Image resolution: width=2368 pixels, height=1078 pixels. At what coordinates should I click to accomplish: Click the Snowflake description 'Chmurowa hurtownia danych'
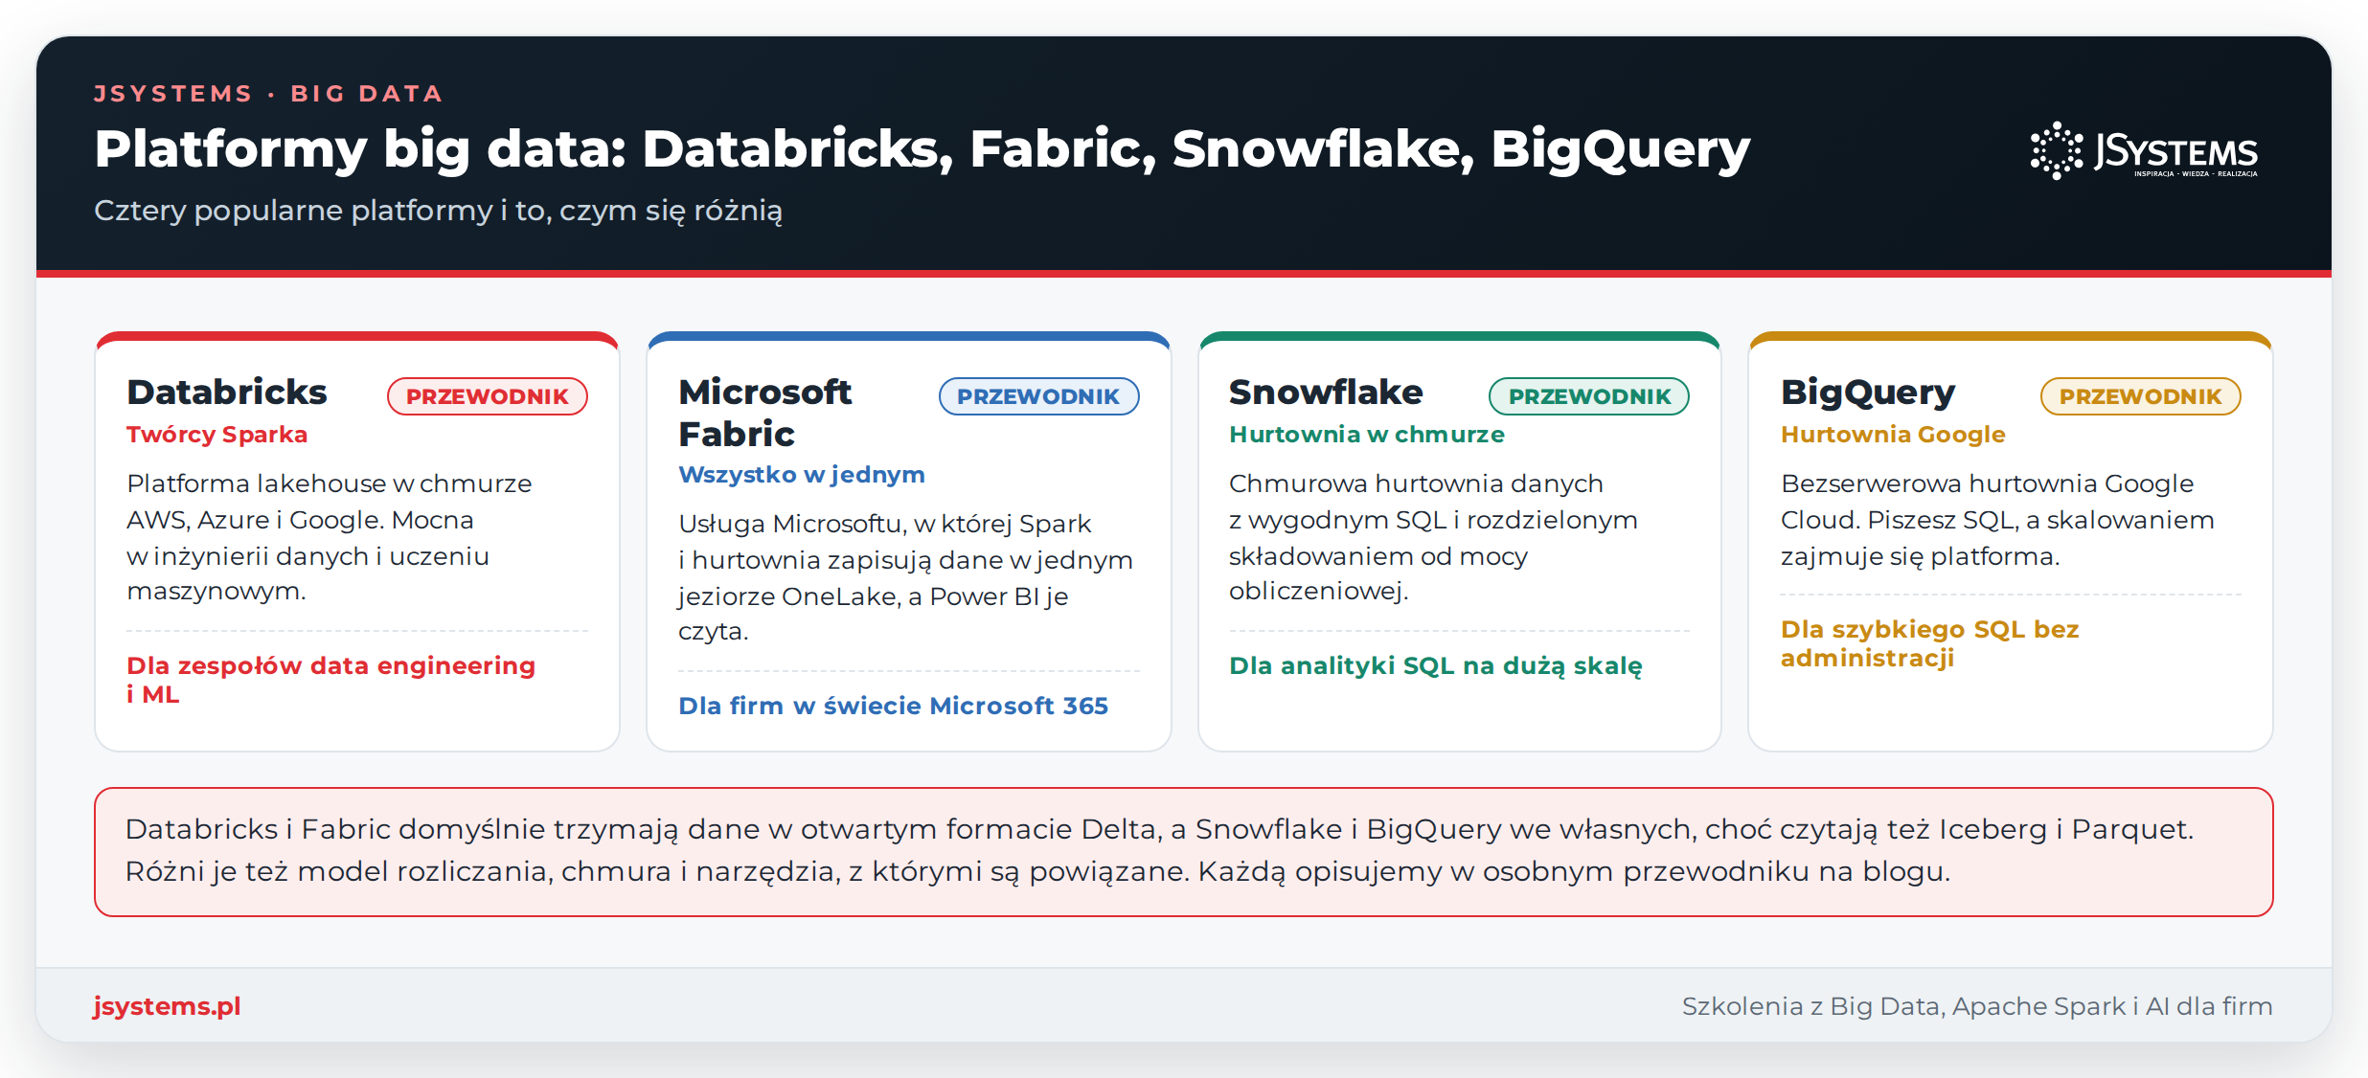(1433, 537)
